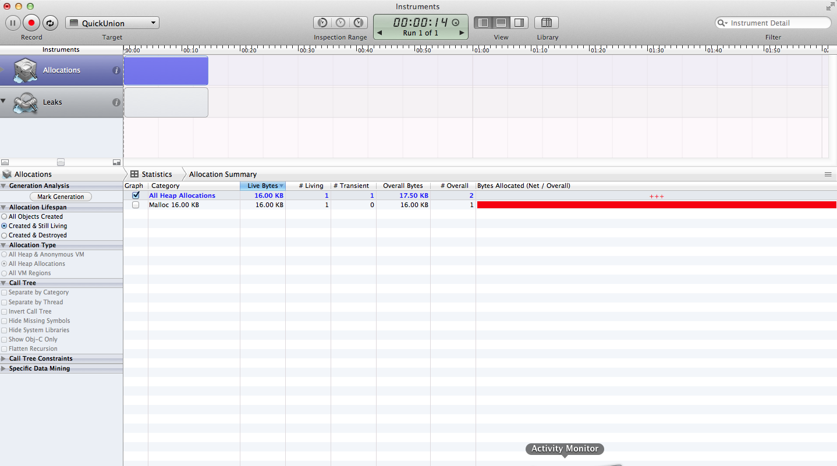Open the QuickUnion target dropdown
This screenshot has height=466, width=837.
coord(112,23)
